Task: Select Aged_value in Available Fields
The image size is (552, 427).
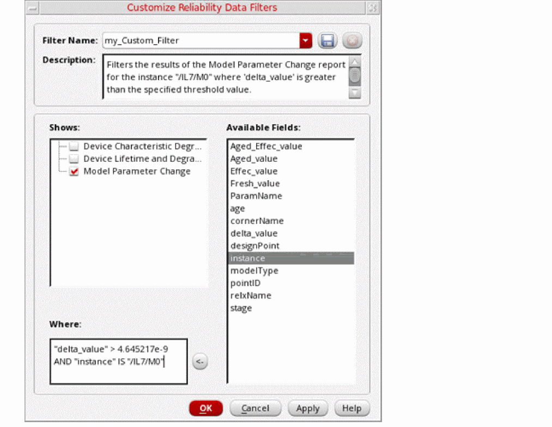Action: (x=291, y=159)
